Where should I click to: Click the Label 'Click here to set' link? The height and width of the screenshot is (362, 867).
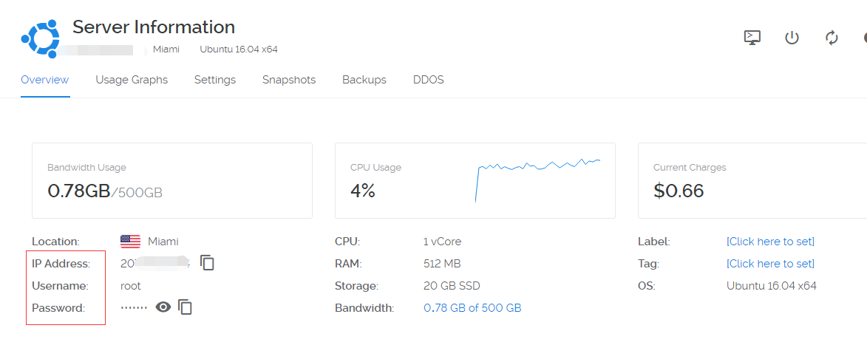(770, 242)
